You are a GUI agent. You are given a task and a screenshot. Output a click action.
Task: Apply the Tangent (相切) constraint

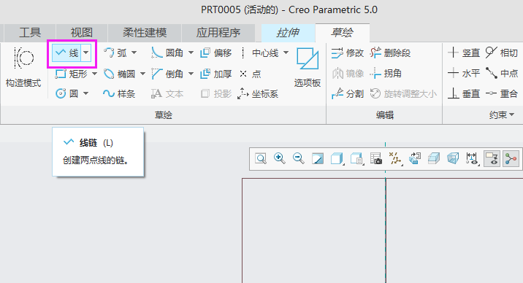tap(501, 53)
